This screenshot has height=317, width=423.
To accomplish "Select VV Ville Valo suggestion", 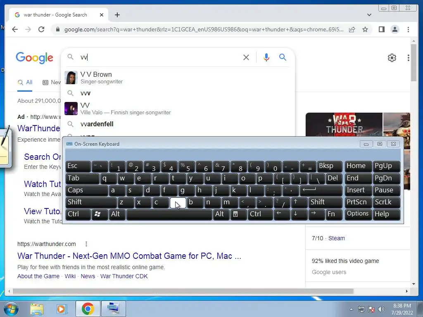I will (x=178, y=109).
